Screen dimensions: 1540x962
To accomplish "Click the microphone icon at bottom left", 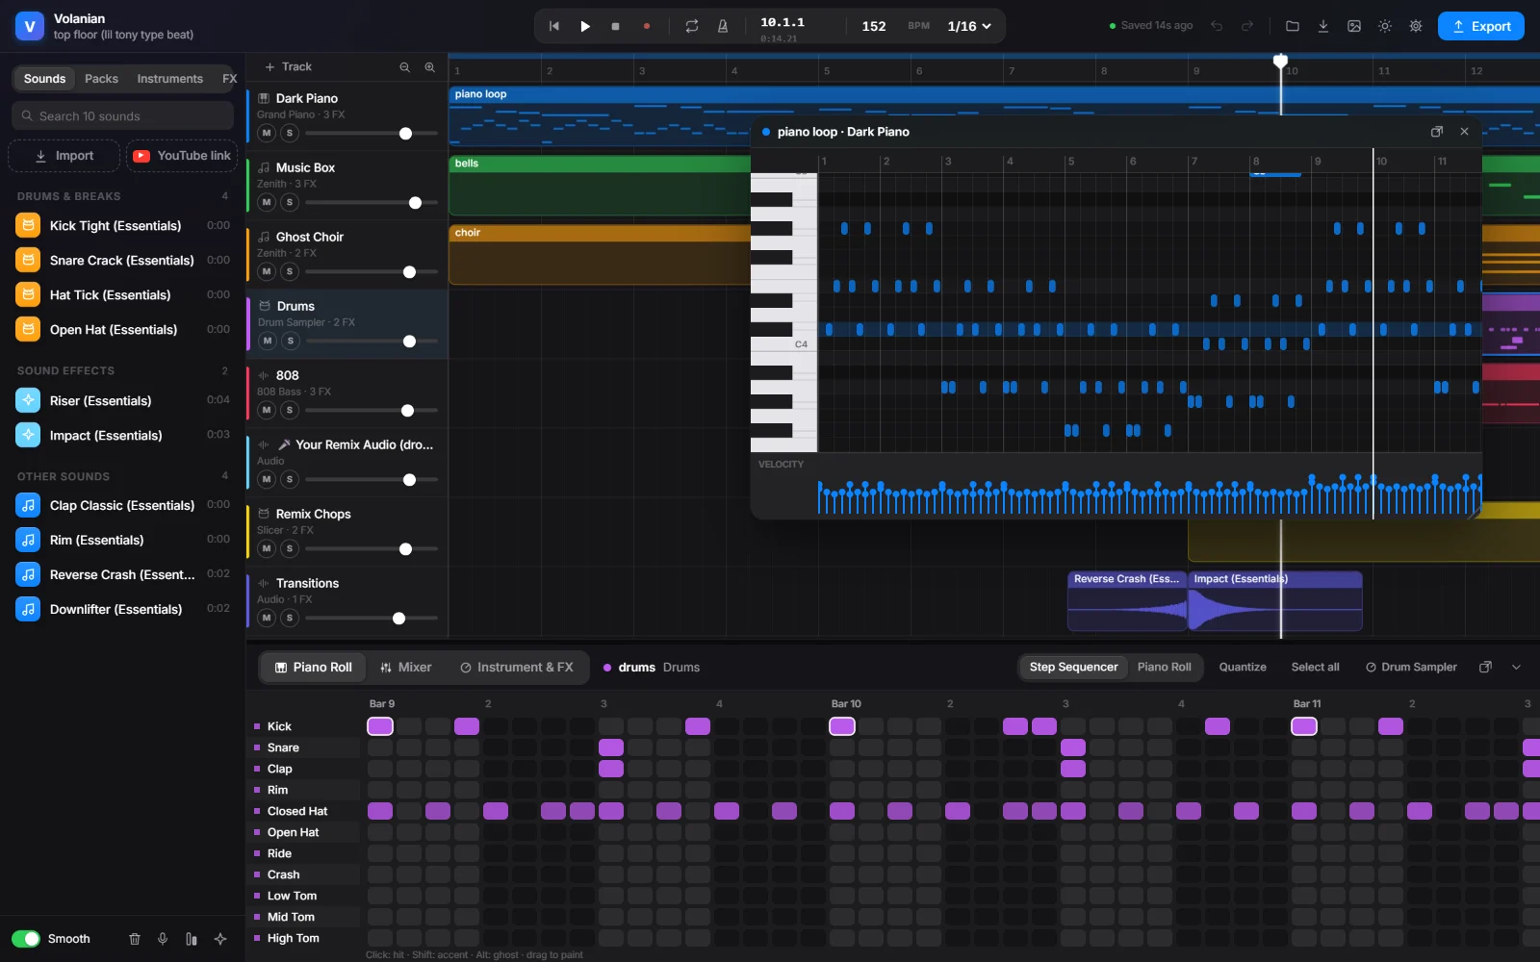I will 163,939.
